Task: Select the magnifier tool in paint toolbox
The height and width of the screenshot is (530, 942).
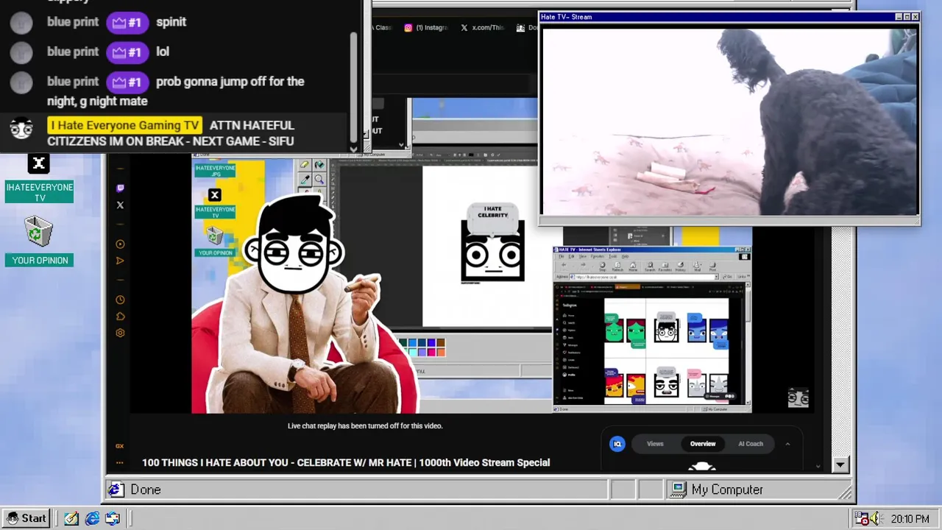Action: click(319, 180)
